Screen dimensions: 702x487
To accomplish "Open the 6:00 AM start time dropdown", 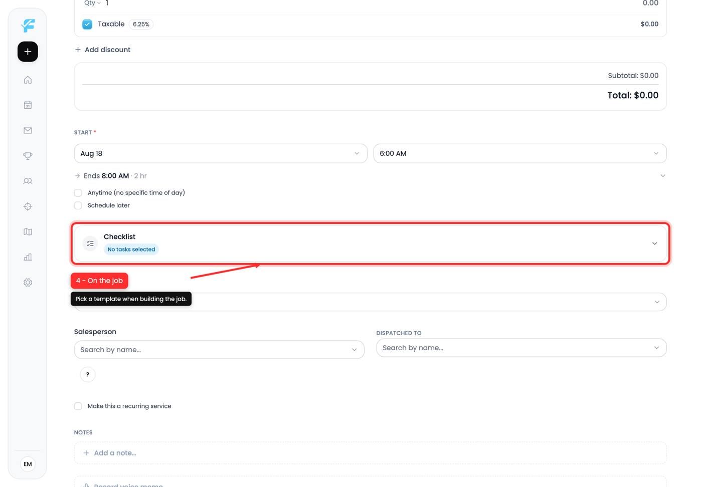I will (520, 153).
